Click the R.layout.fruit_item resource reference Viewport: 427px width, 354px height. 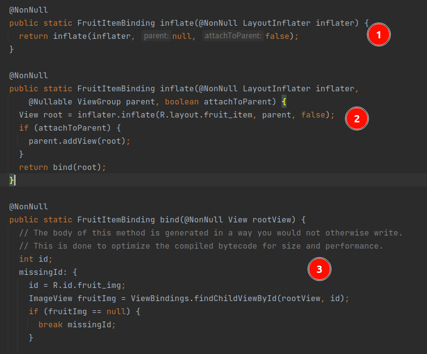(206, 115)
